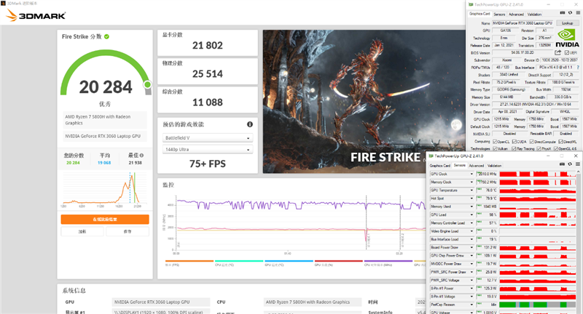Expand GPU Clock sensor dropdown
Image resolution: width=583 pixels, height=314 pixels.
[472, 174]
